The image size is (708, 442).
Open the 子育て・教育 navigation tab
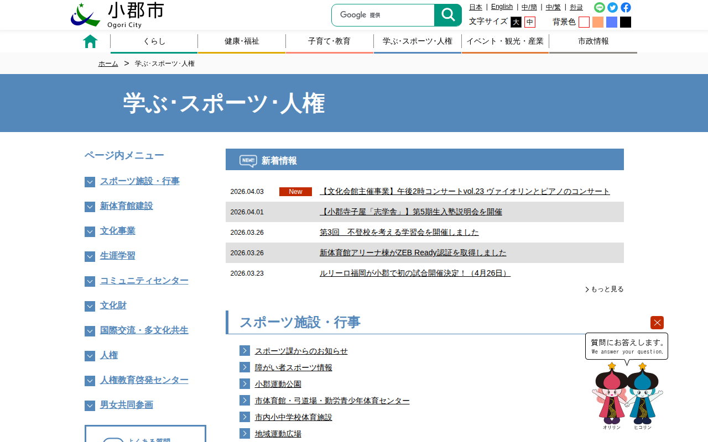coord(330,41)
